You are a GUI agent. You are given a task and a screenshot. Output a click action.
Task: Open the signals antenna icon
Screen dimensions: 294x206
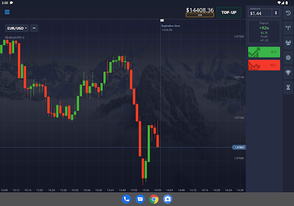pyautogui.click(x=288, y=28)
